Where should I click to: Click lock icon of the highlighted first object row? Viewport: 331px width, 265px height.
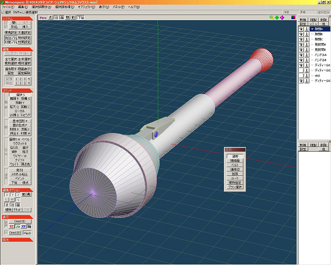[x=307, y=29]
